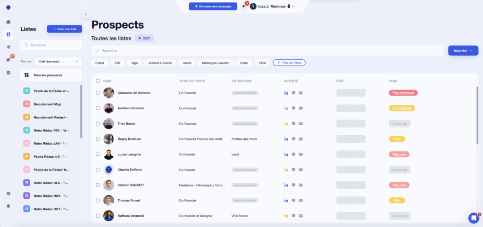Collapse the Listes sidebar panel arrow

pos(85,14)
